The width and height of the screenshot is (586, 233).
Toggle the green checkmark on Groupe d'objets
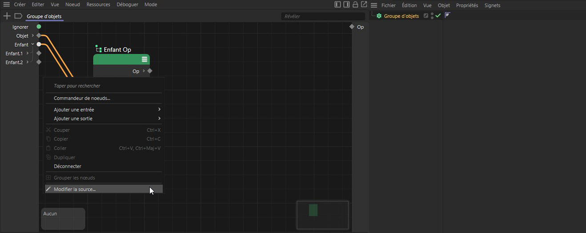pyautogui.click(x=438, y=16)
